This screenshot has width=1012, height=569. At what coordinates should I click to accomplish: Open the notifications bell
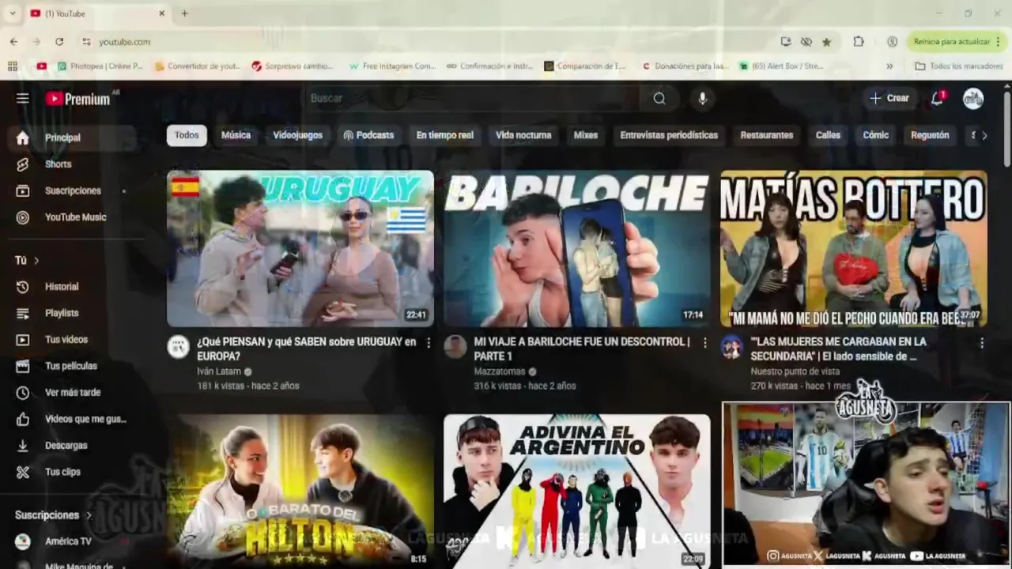pos(937,98)
